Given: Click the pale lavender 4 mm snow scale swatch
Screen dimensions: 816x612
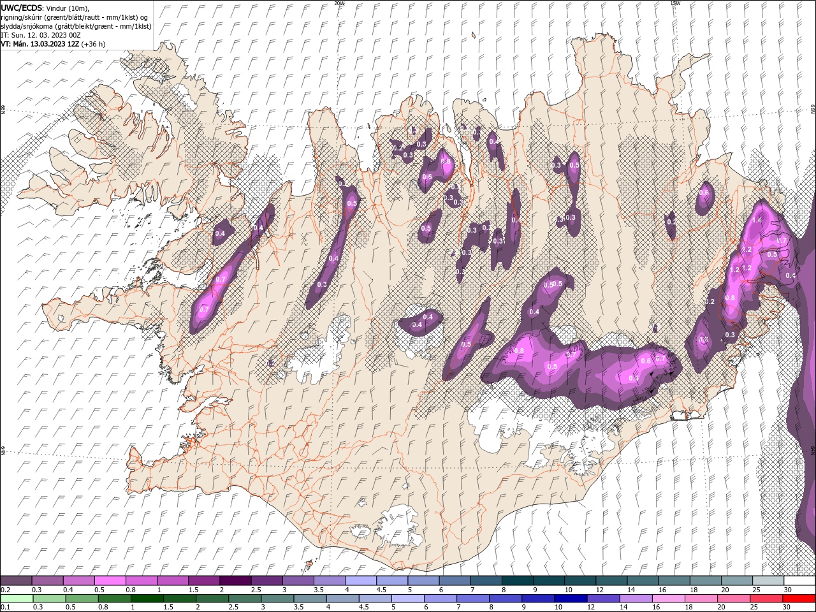Looking at the screenshot, I should [360, 581].
